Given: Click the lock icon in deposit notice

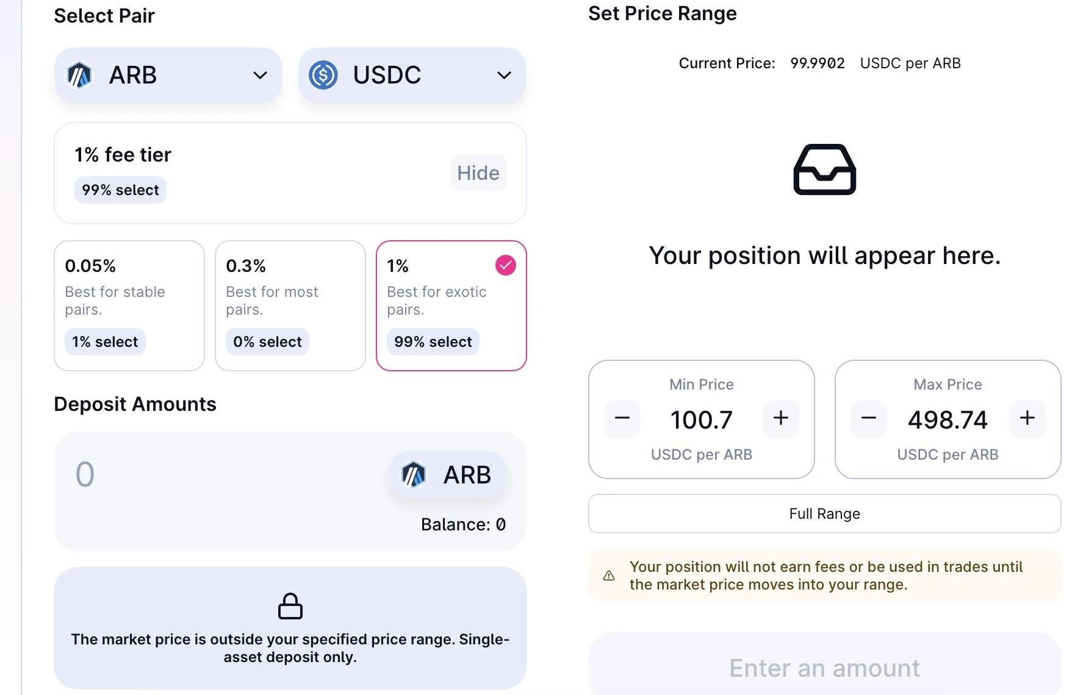Looking at the screenshot, I should click(x=290, y=606).
